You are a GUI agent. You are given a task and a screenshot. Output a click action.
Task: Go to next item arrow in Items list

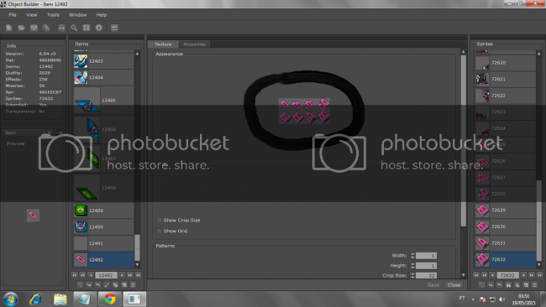(x=122, y=275)
